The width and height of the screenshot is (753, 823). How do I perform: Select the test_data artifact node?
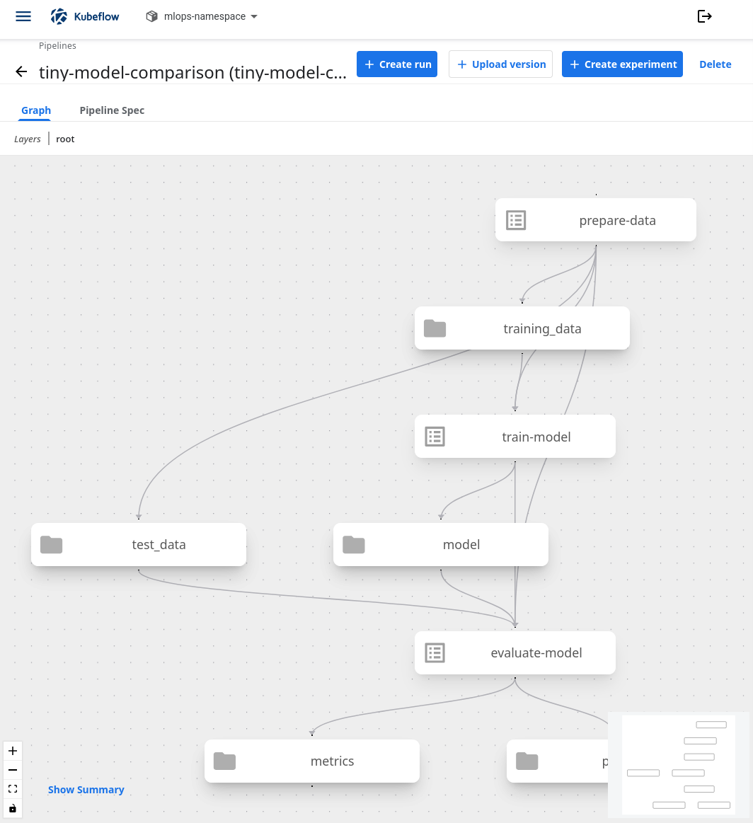point(139,544)
